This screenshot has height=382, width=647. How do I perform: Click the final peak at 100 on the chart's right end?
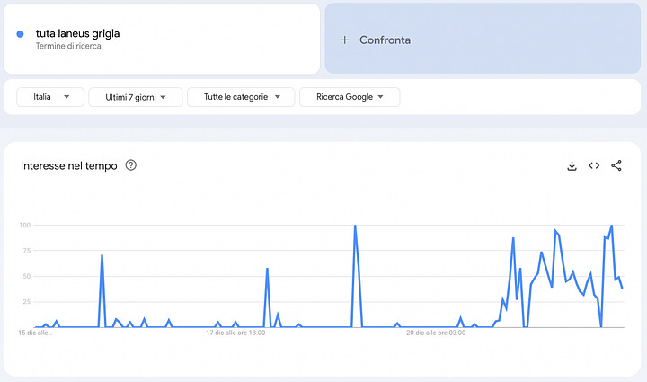click(x=612, y=227)
